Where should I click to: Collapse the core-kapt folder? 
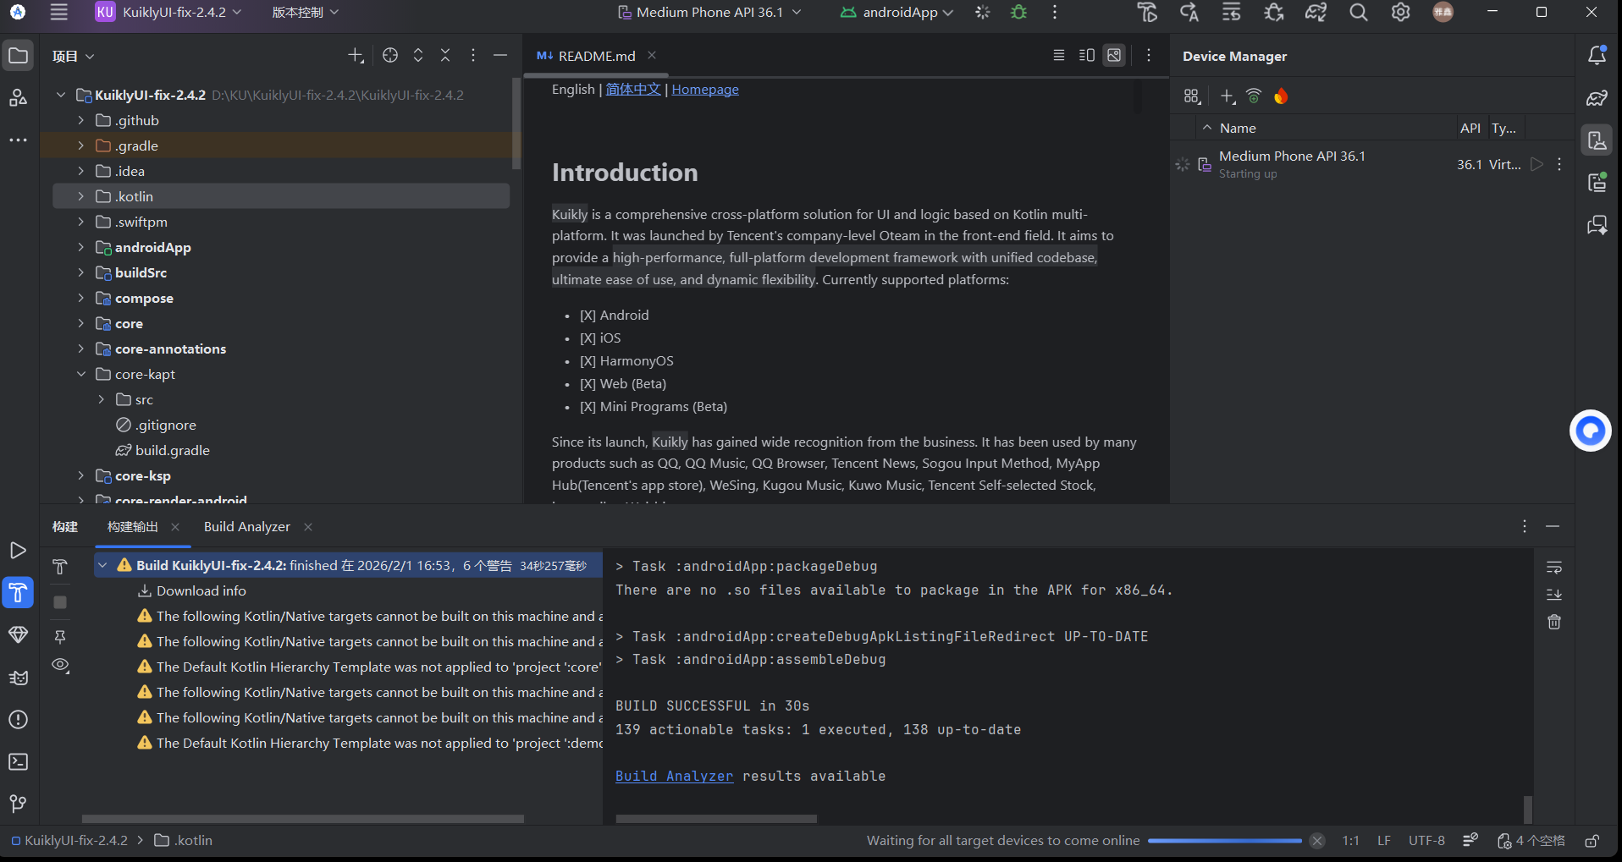(81, 374)
